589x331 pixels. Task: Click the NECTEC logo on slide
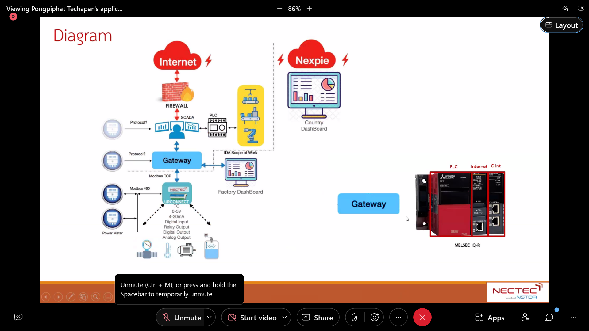click(518, 292)
